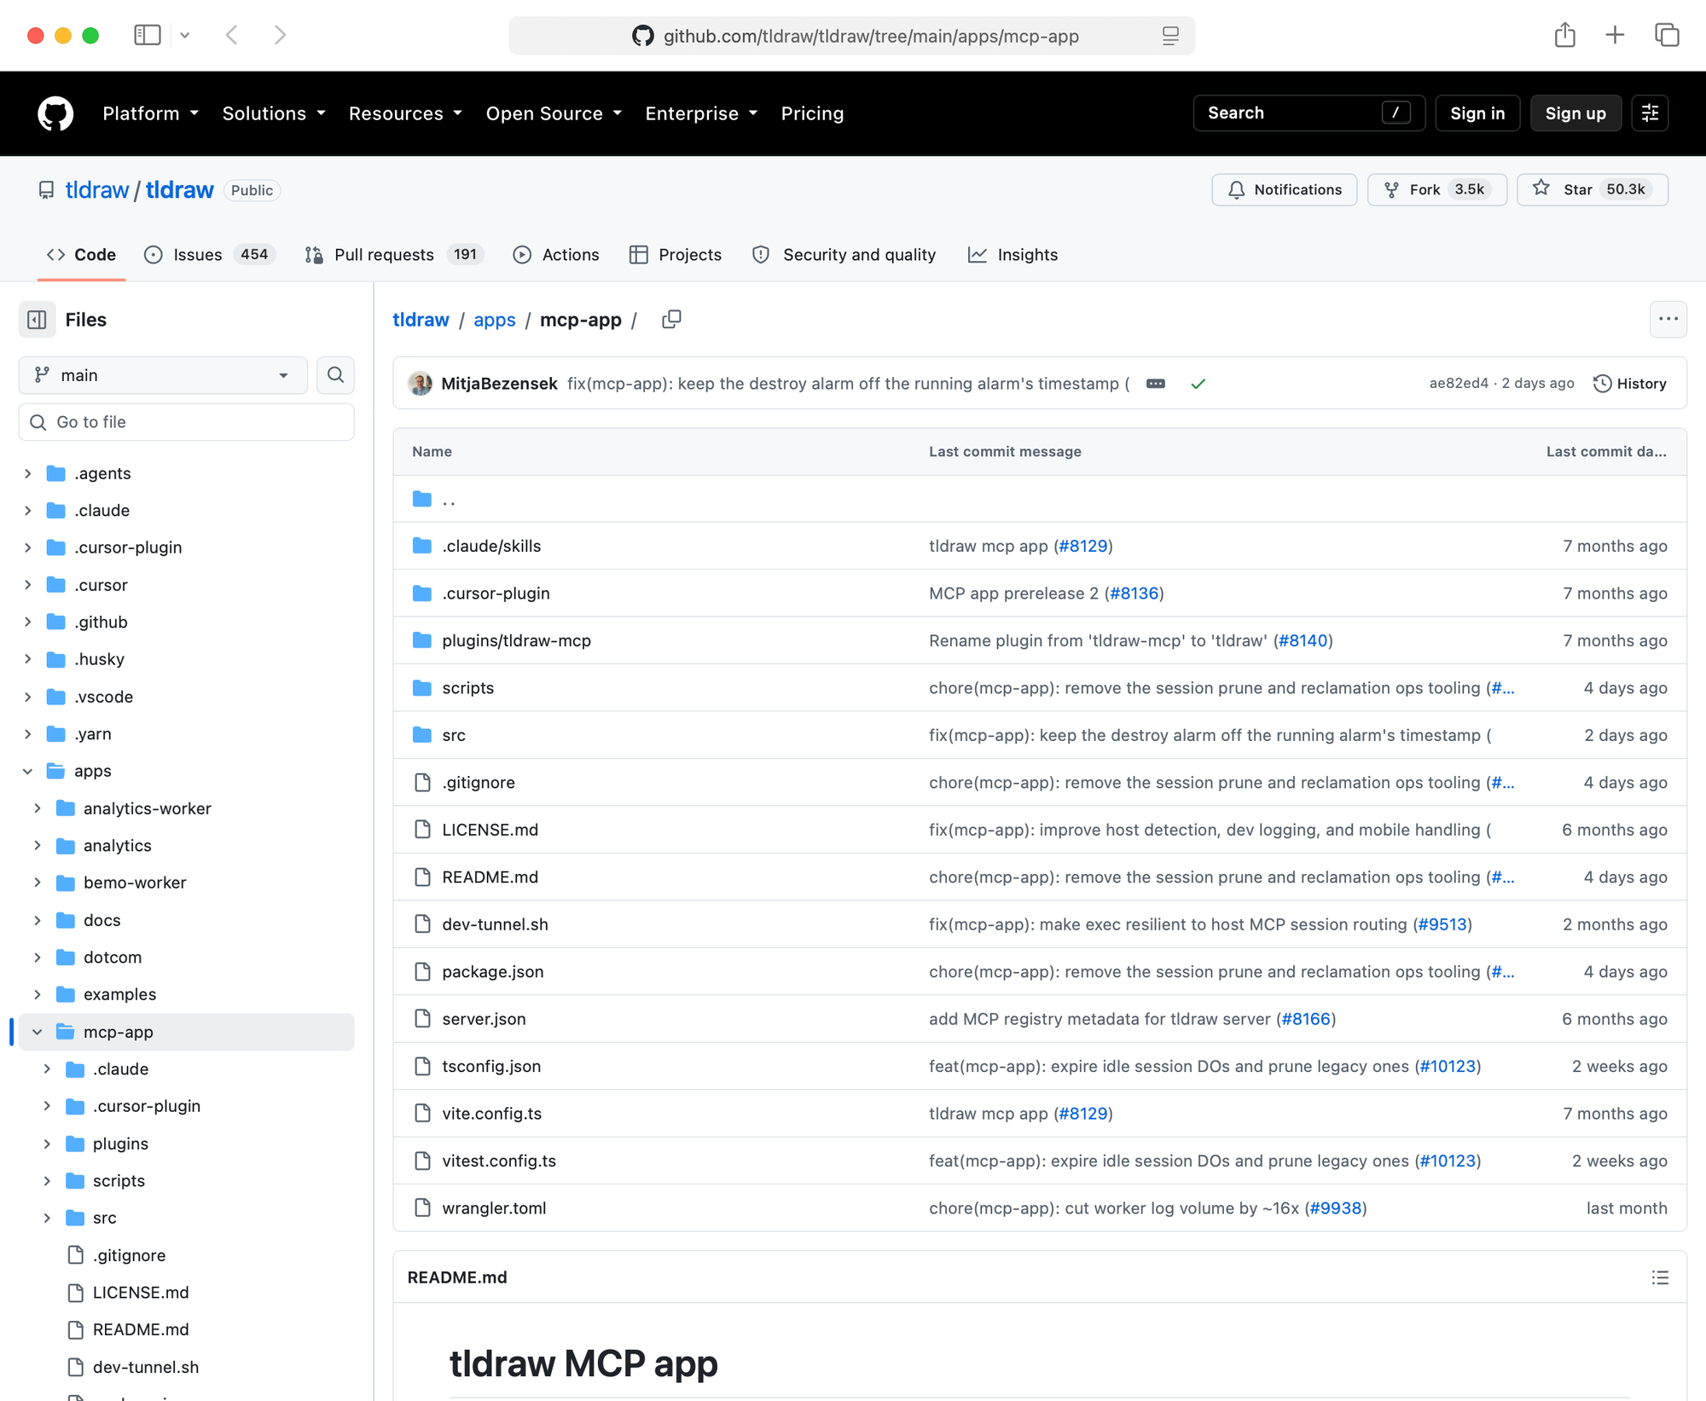Open the MitjaBezensek author link
The height and width of the screenshot is (1401, 1706).
tap(500, 384)
